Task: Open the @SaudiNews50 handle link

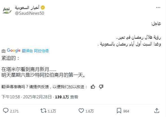Action: (x=30, y=13)
